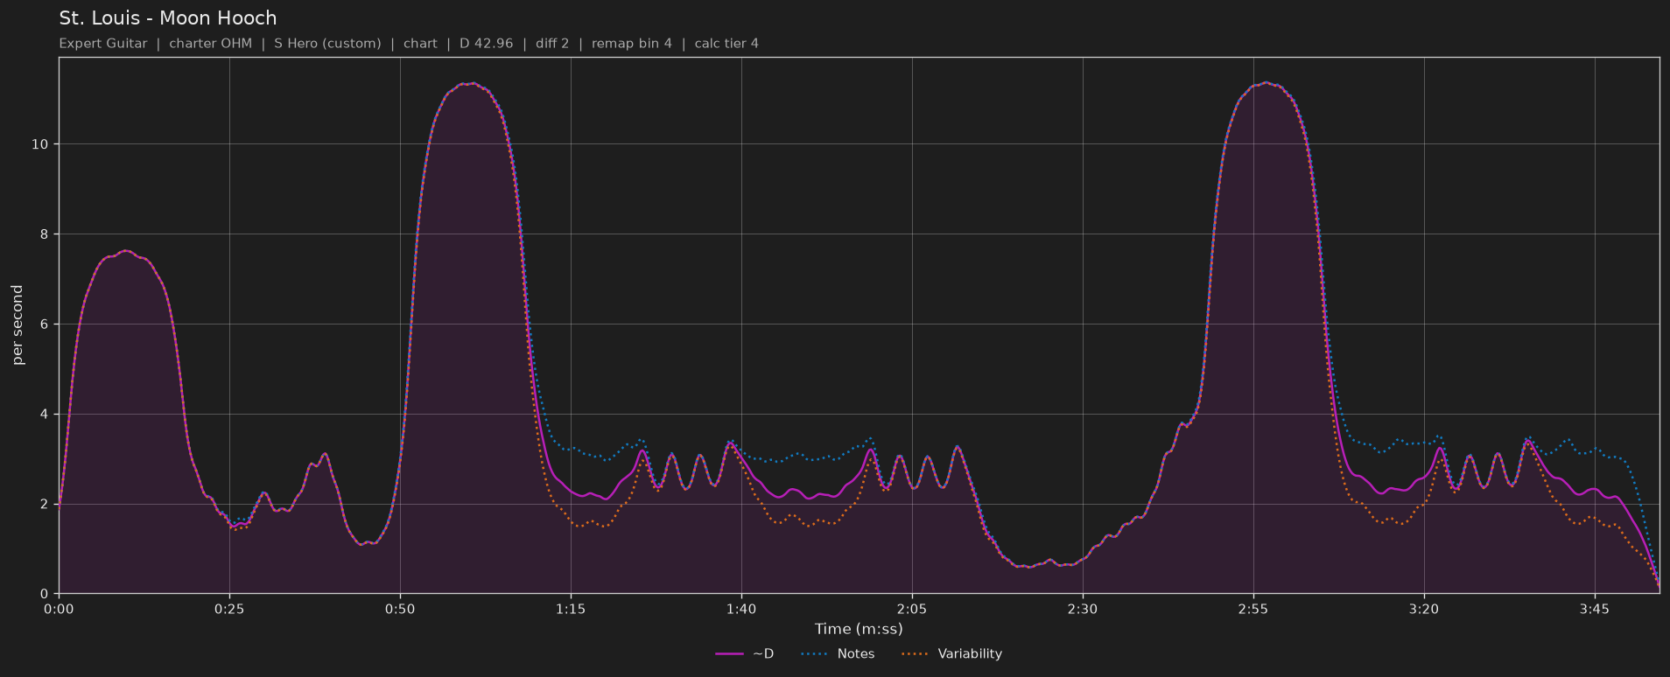Click the y-axis tick label 6
This screenshot has width=1670, height=677.
coord(44,325)
